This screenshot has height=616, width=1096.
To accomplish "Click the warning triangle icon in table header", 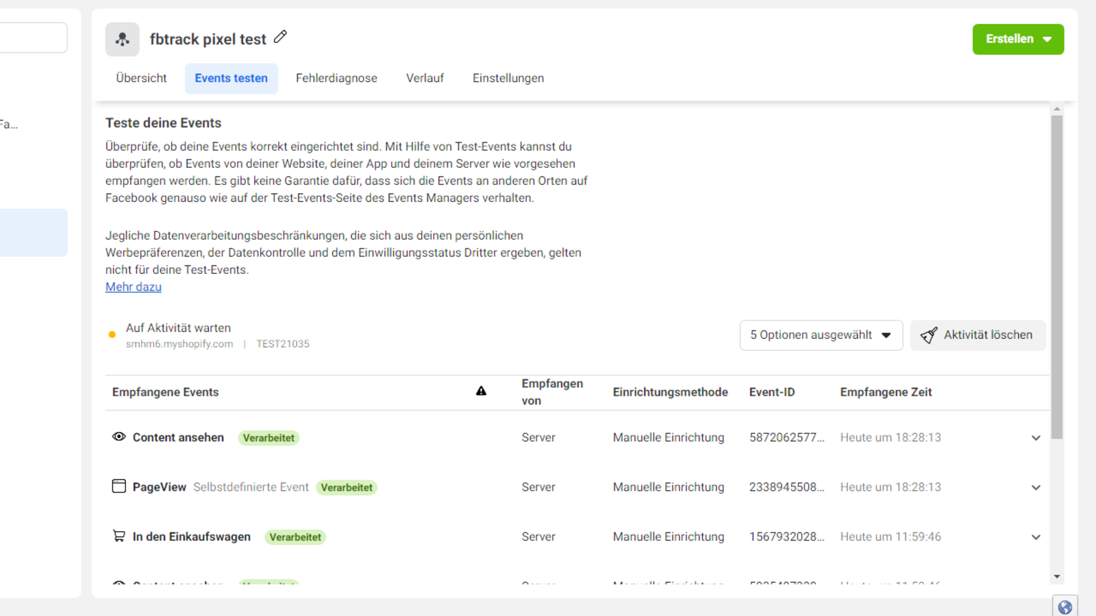I will click(x=481, y=391).
